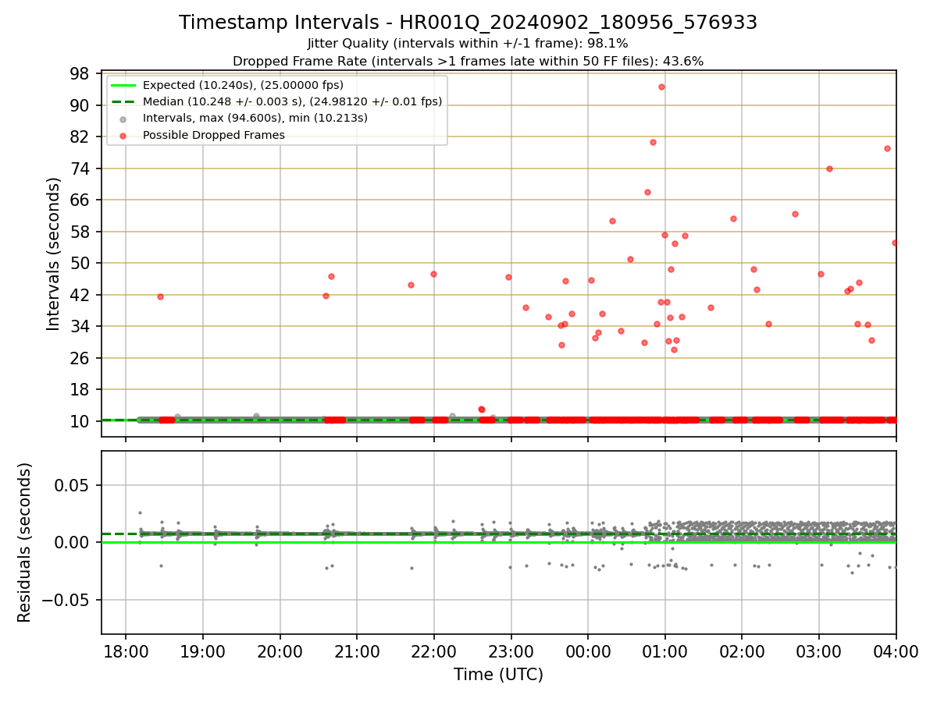Click the "98" y-axis tick label
Viewport: 937px width, 702px height.
[81, 73]
